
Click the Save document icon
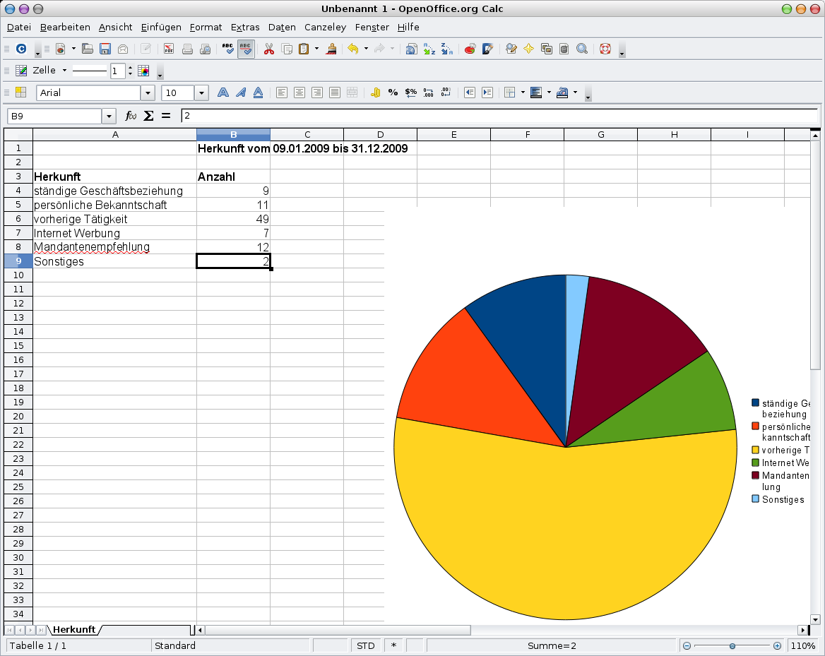tap(105, 49)
